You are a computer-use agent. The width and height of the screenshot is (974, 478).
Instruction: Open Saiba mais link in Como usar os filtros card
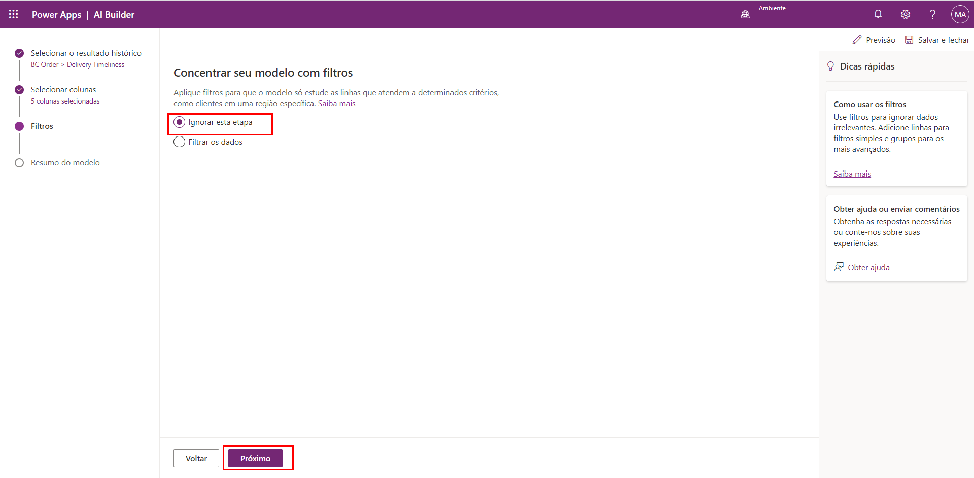[x=852, y=174]
